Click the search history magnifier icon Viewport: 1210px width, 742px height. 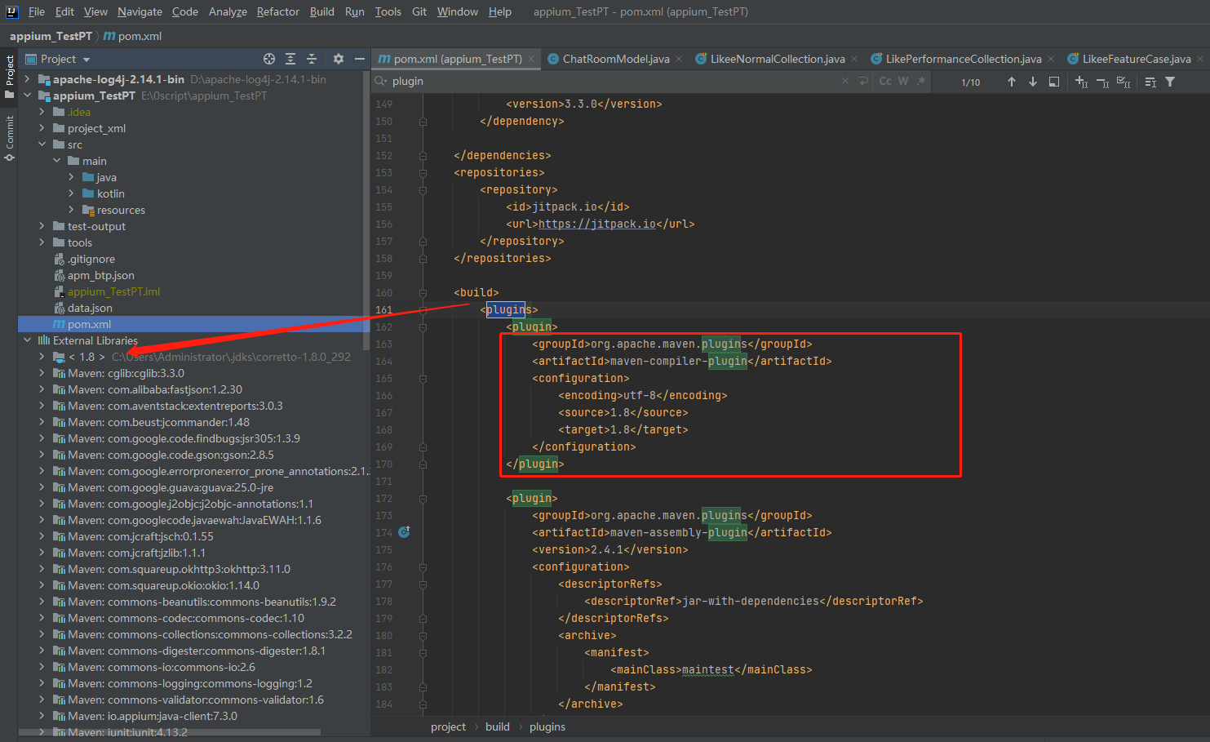[x=381, y=81]
